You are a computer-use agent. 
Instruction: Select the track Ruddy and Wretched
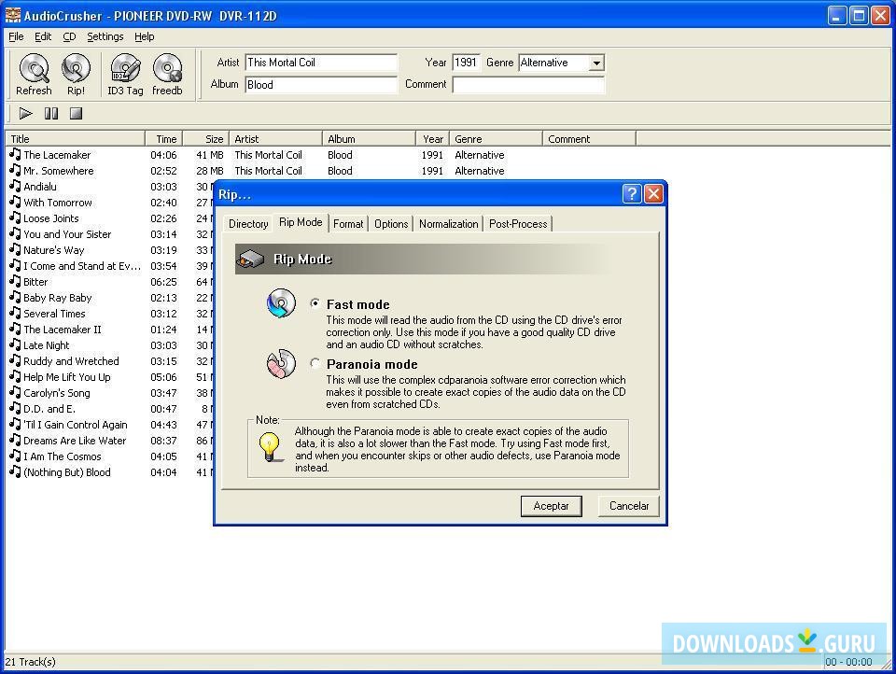tap(72, 360)
